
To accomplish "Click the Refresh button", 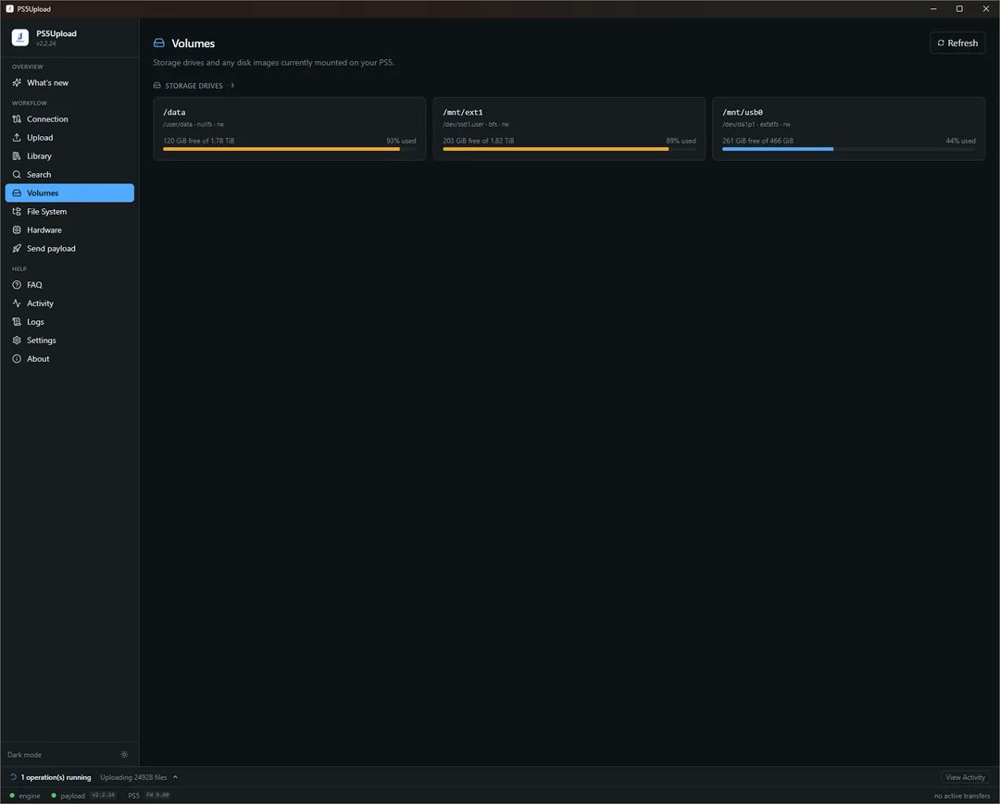I will [957, 43].
